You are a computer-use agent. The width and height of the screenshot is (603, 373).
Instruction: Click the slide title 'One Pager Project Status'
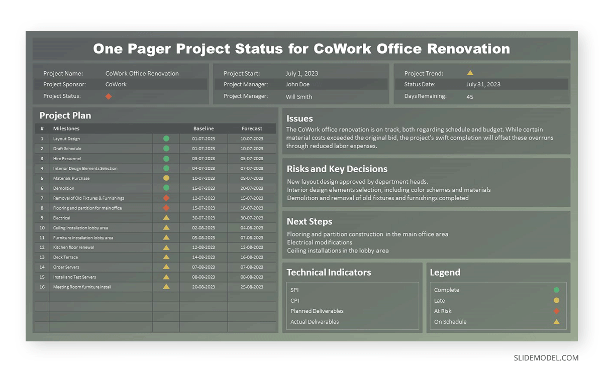click(x=301, y=49)
